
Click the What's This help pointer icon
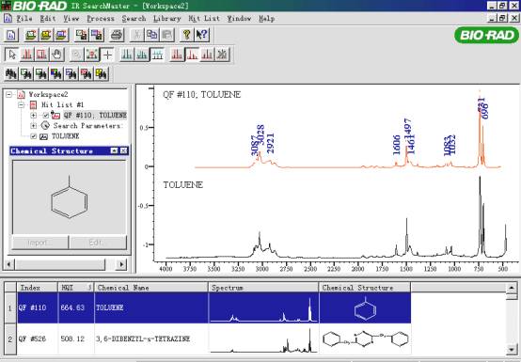point(201,35)
